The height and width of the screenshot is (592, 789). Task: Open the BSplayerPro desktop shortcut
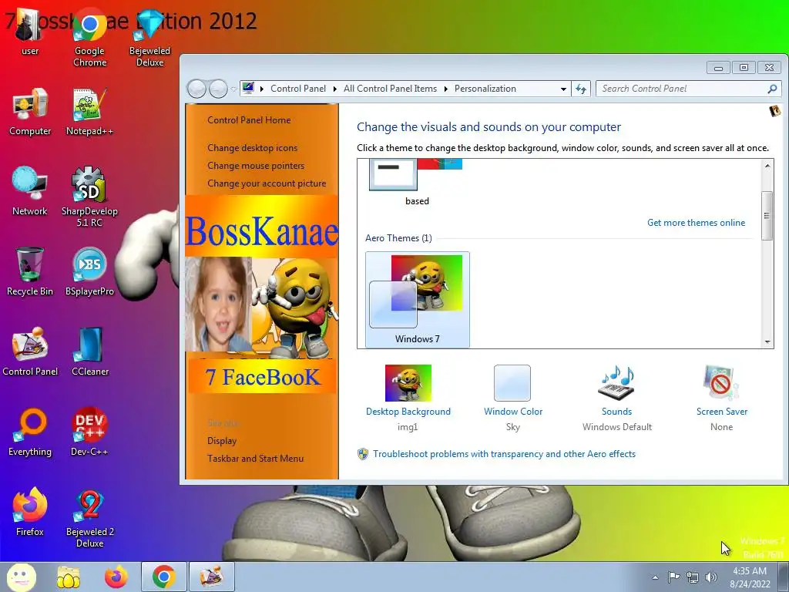click(x=89, y=271)
